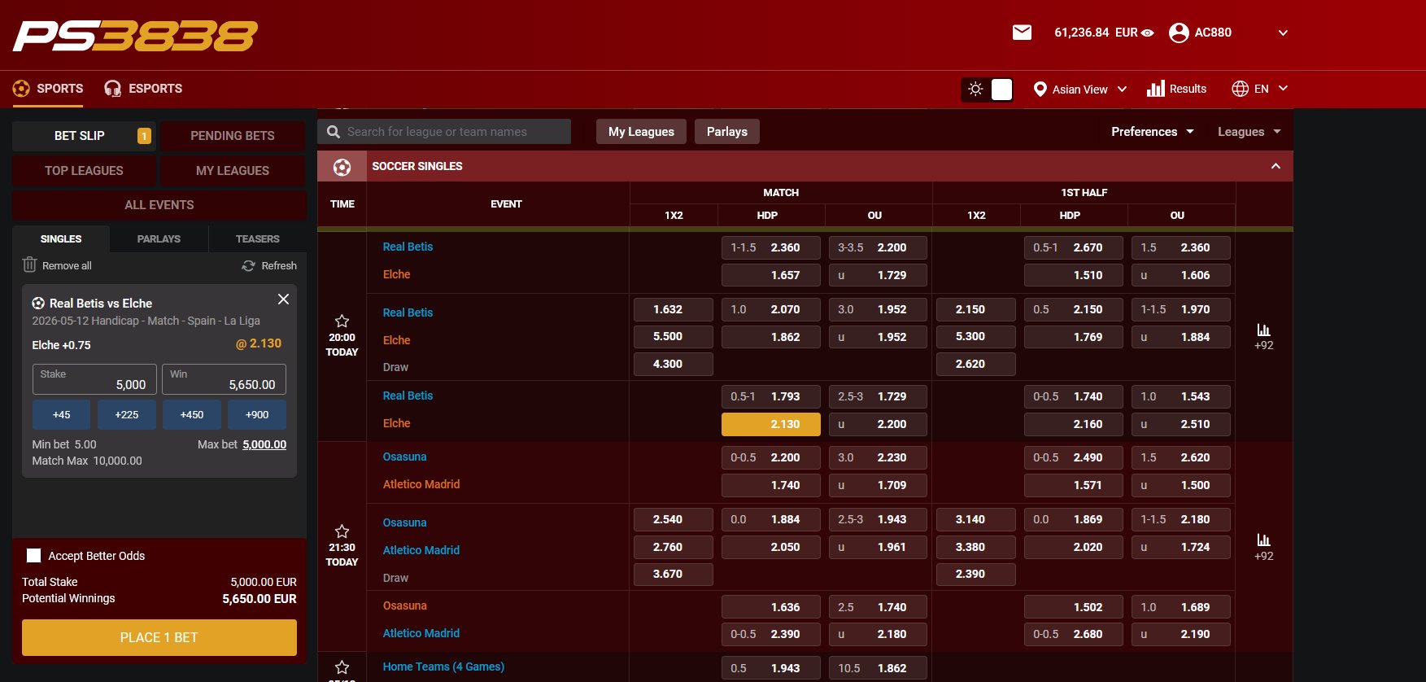1426x682 pixels.
Task: Select the Singles bet slip tab
Action: pos(61,238)
